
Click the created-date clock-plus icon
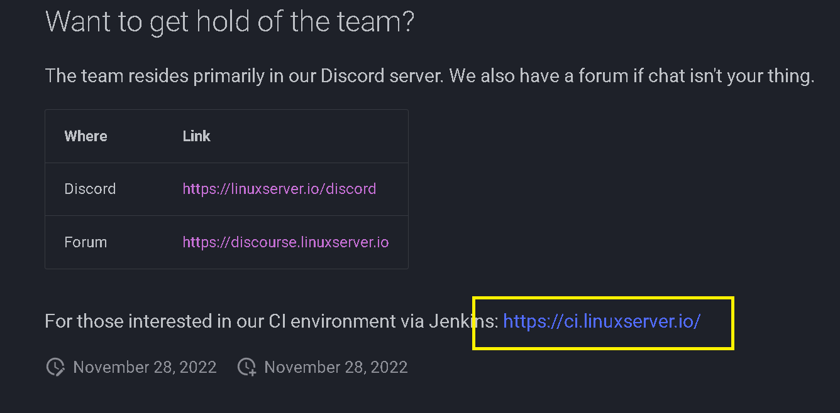[246, 367]
